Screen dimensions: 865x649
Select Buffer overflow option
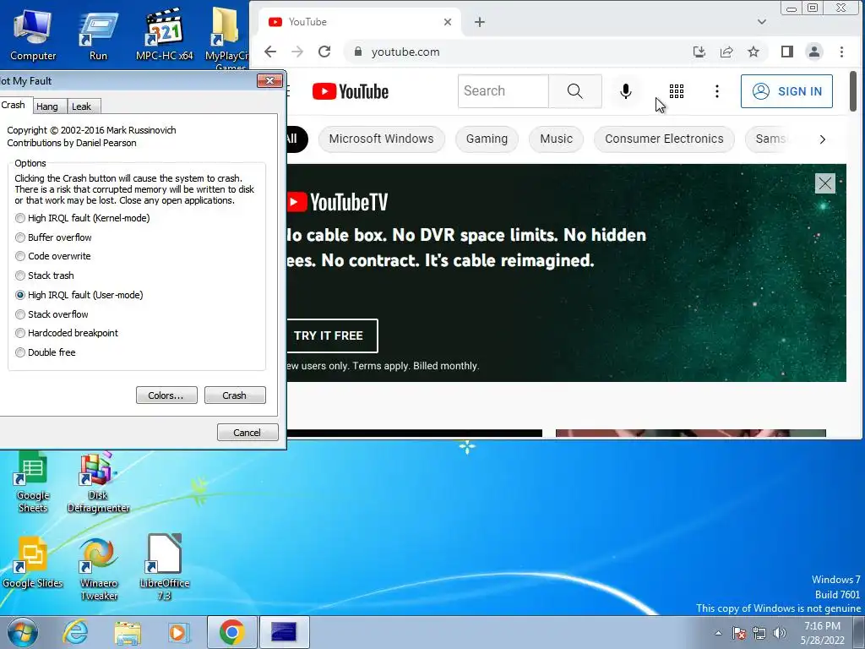click(53, 237)
